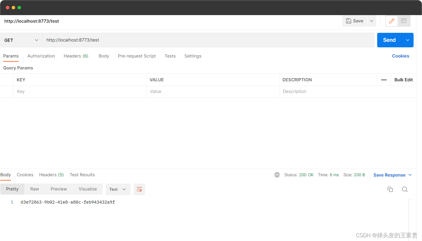Open the Settings tab
Viewport: 422px width, 241px height.
(x=193, y=56)
